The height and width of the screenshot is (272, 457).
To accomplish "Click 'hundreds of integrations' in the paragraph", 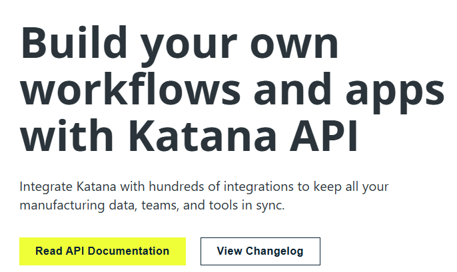I will coord(203,187).
